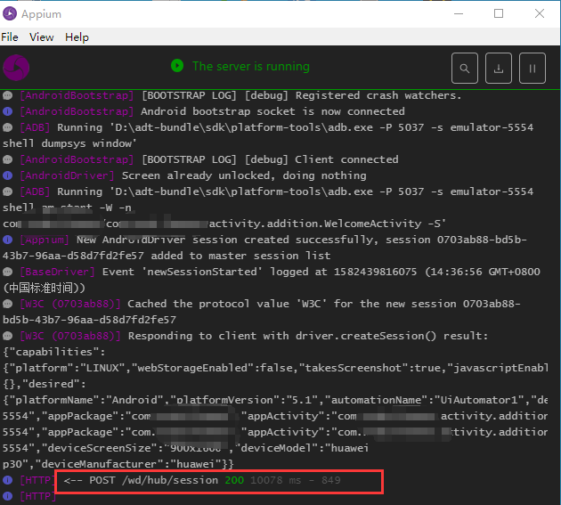The height and width of the screenshot is (505, 561).
Task: Click the [BaseDriver] log tag
Action: pos(58,272)
